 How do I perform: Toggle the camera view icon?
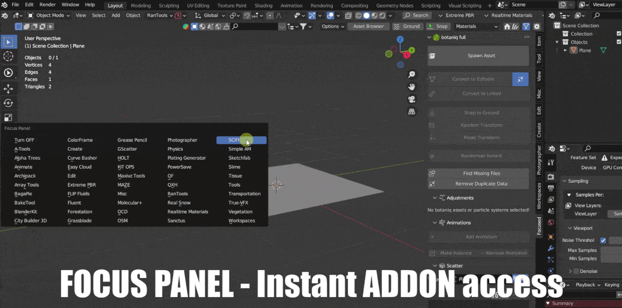coord(412,99)
